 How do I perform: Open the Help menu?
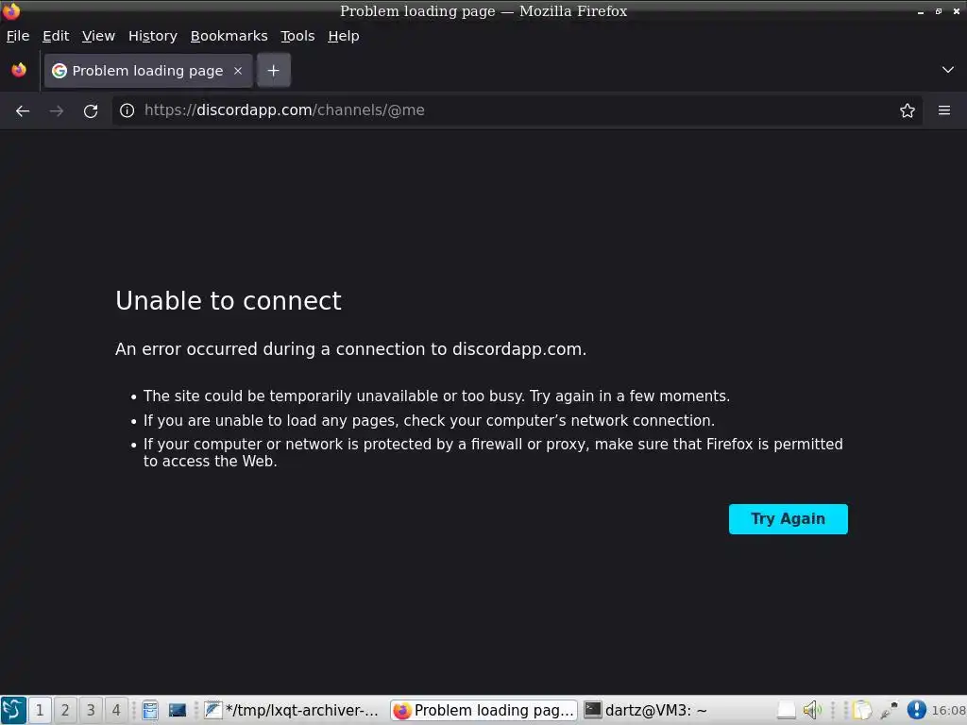pyautogui.click(x=344, y=36)
